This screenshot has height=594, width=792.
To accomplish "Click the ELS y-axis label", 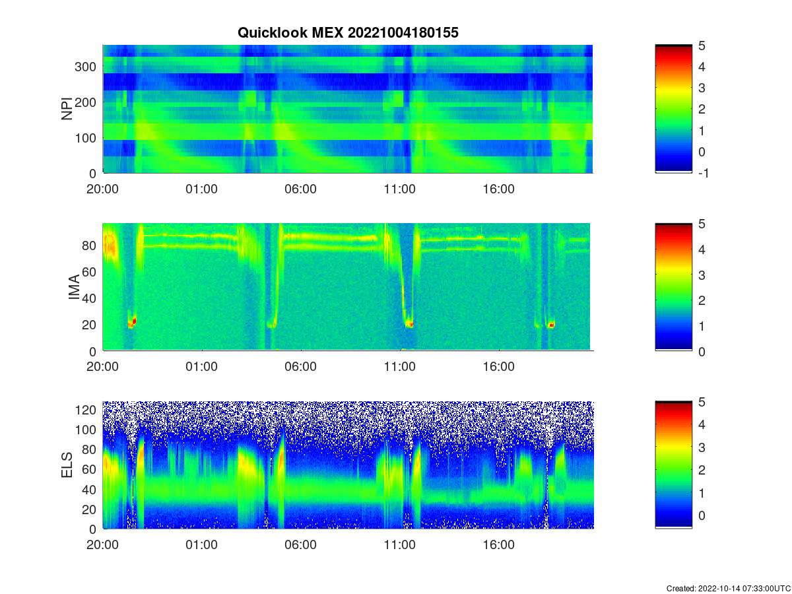I will pyautogui.click(x=67, y=465).
